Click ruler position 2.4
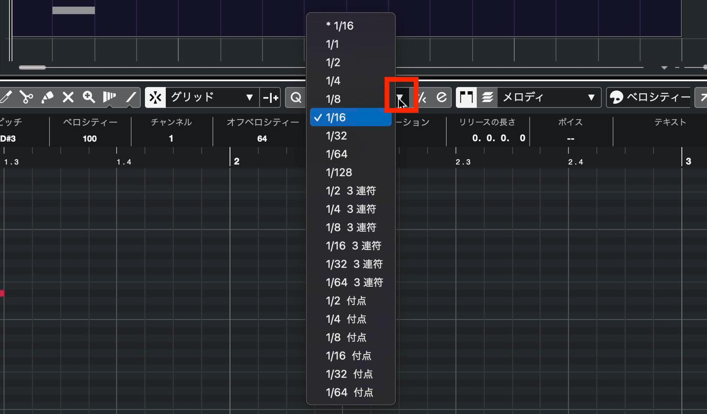 pos(575,162)
